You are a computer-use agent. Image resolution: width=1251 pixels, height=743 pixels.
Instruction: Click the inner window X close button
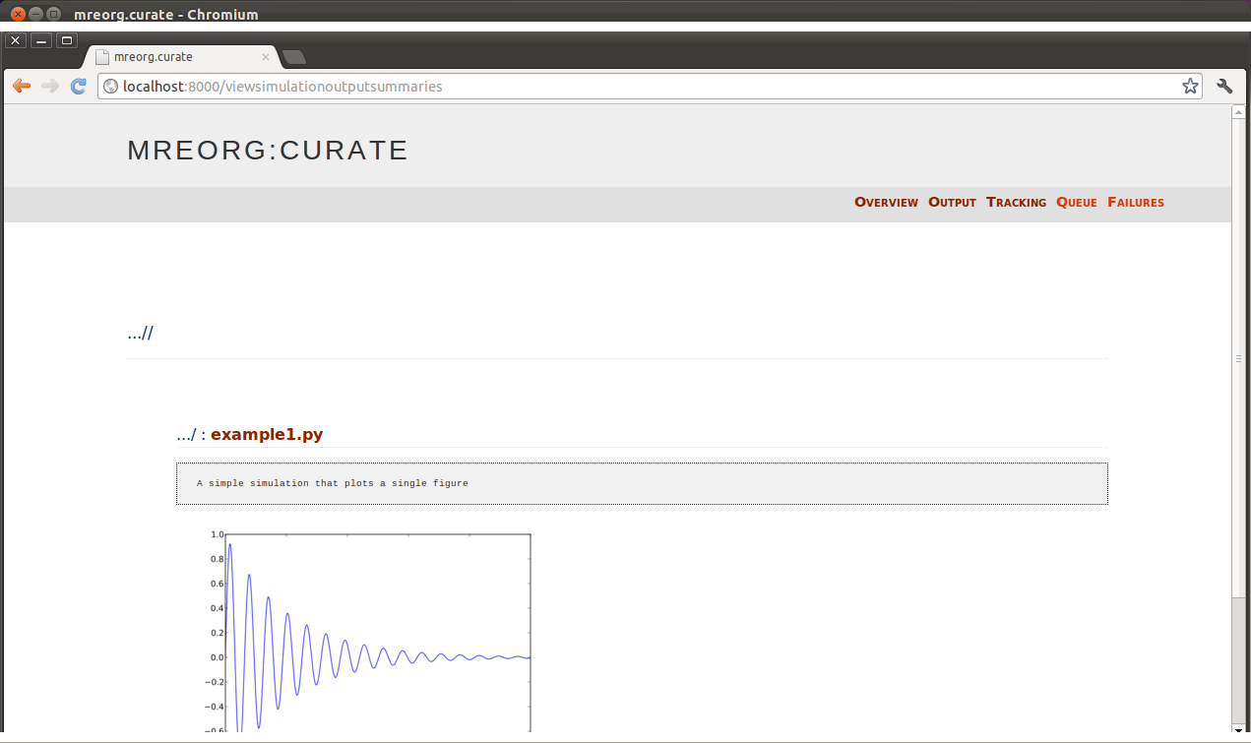(16, 40)
